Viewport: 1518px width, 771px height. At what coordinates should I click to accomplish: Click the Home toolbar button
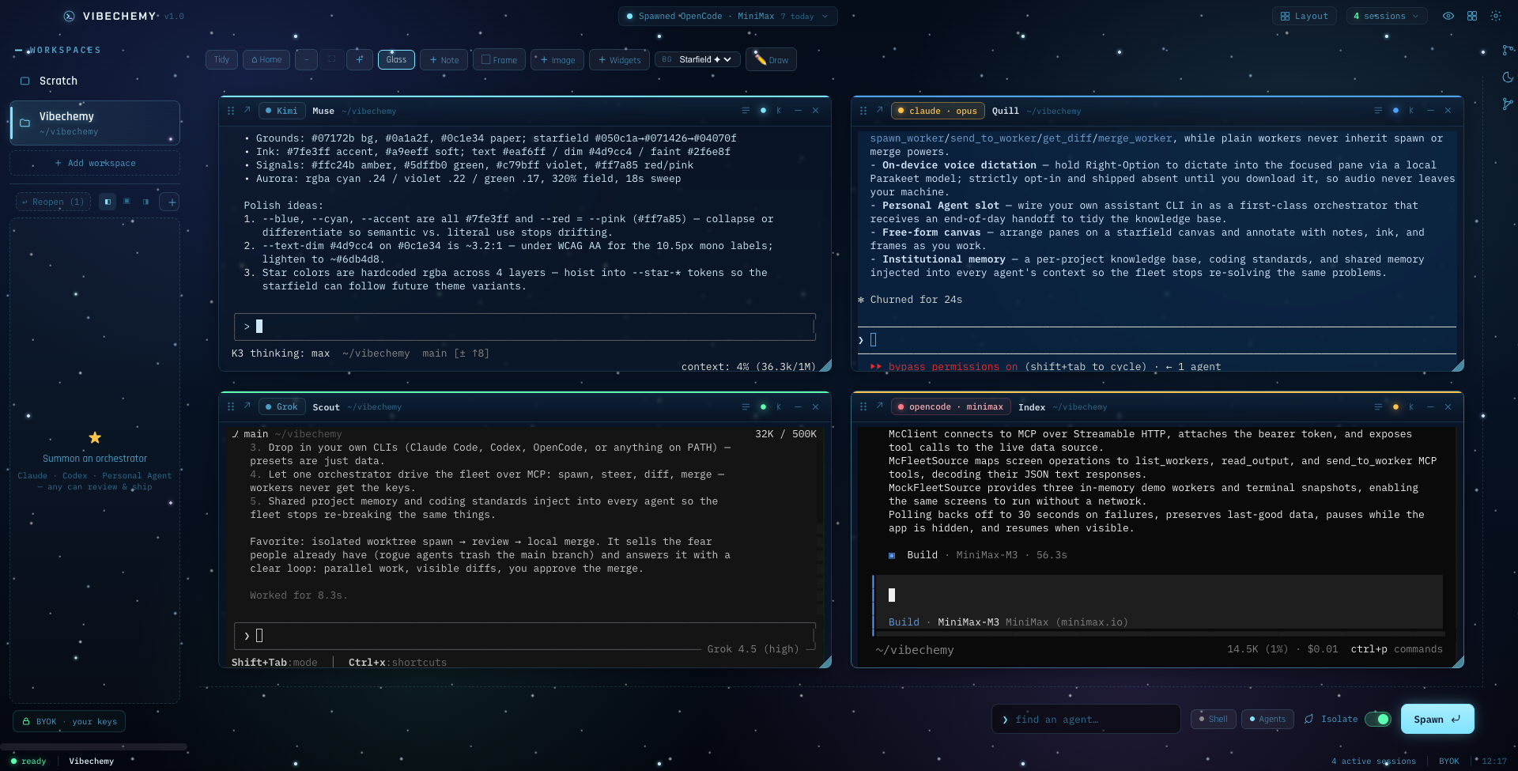(x=266, y=59)
